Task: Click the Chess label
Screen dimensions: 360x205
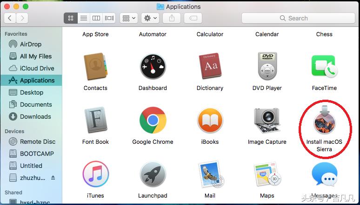Action: pos(324,34)
